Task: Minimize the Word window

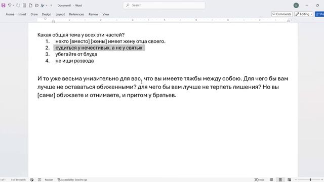Action: pos(307,6)
